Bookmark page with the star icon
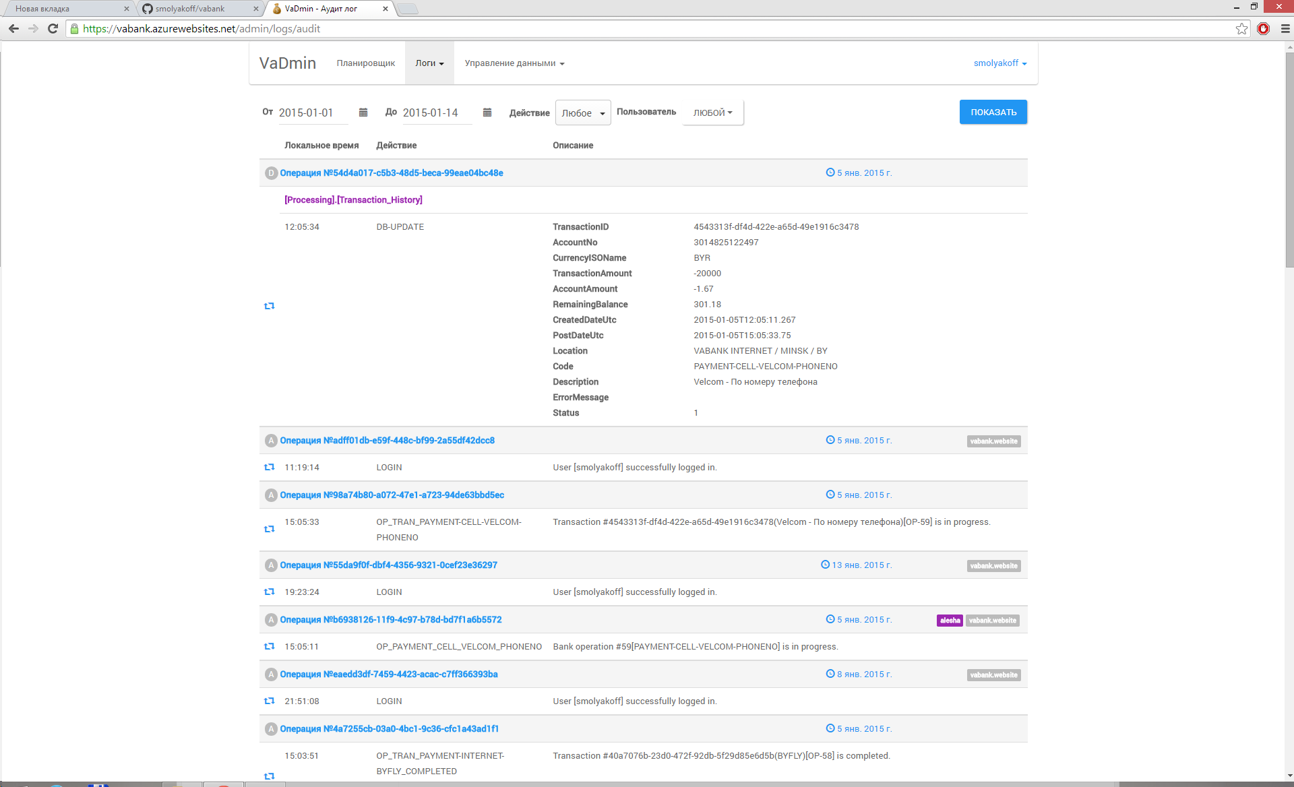Viewport: 1294px width, 787px height. 1241,28
